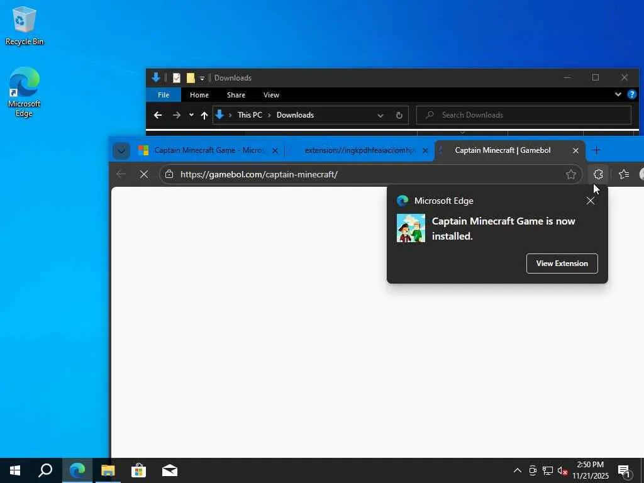Click Downloads in the Explorer breadcrumb

click(x=295, y=115)
